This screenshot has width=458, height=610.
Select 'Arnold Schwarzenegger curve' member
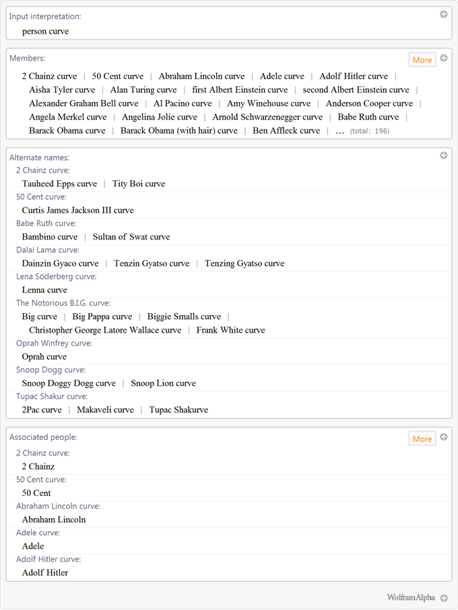pyautogui.click(x=267, y=117)
